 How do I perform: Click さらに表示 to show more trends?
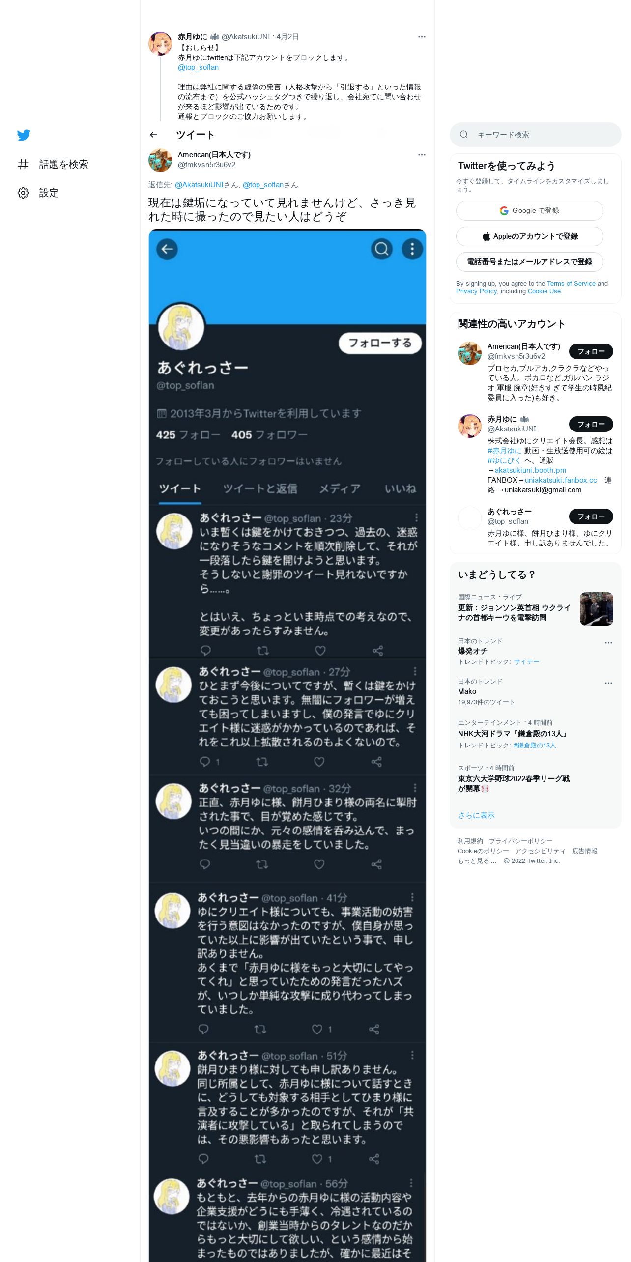[x=476, y=815]
